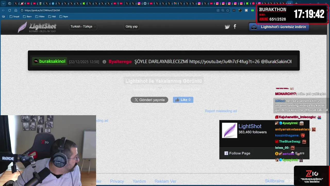Click the zoom magnifier in address bar
330x186 pixels.
[223, 10]
